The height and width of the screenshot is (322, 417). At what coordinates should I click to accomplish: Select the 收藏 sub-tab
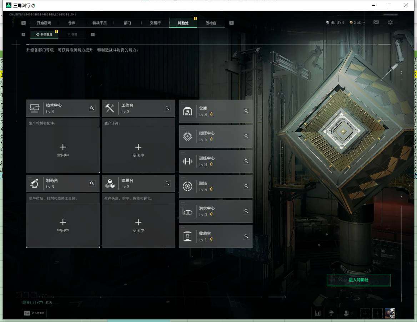[x=72, y=35]
